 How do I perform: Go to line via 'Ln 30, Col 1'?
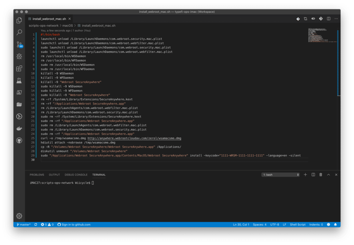(241, 225)
